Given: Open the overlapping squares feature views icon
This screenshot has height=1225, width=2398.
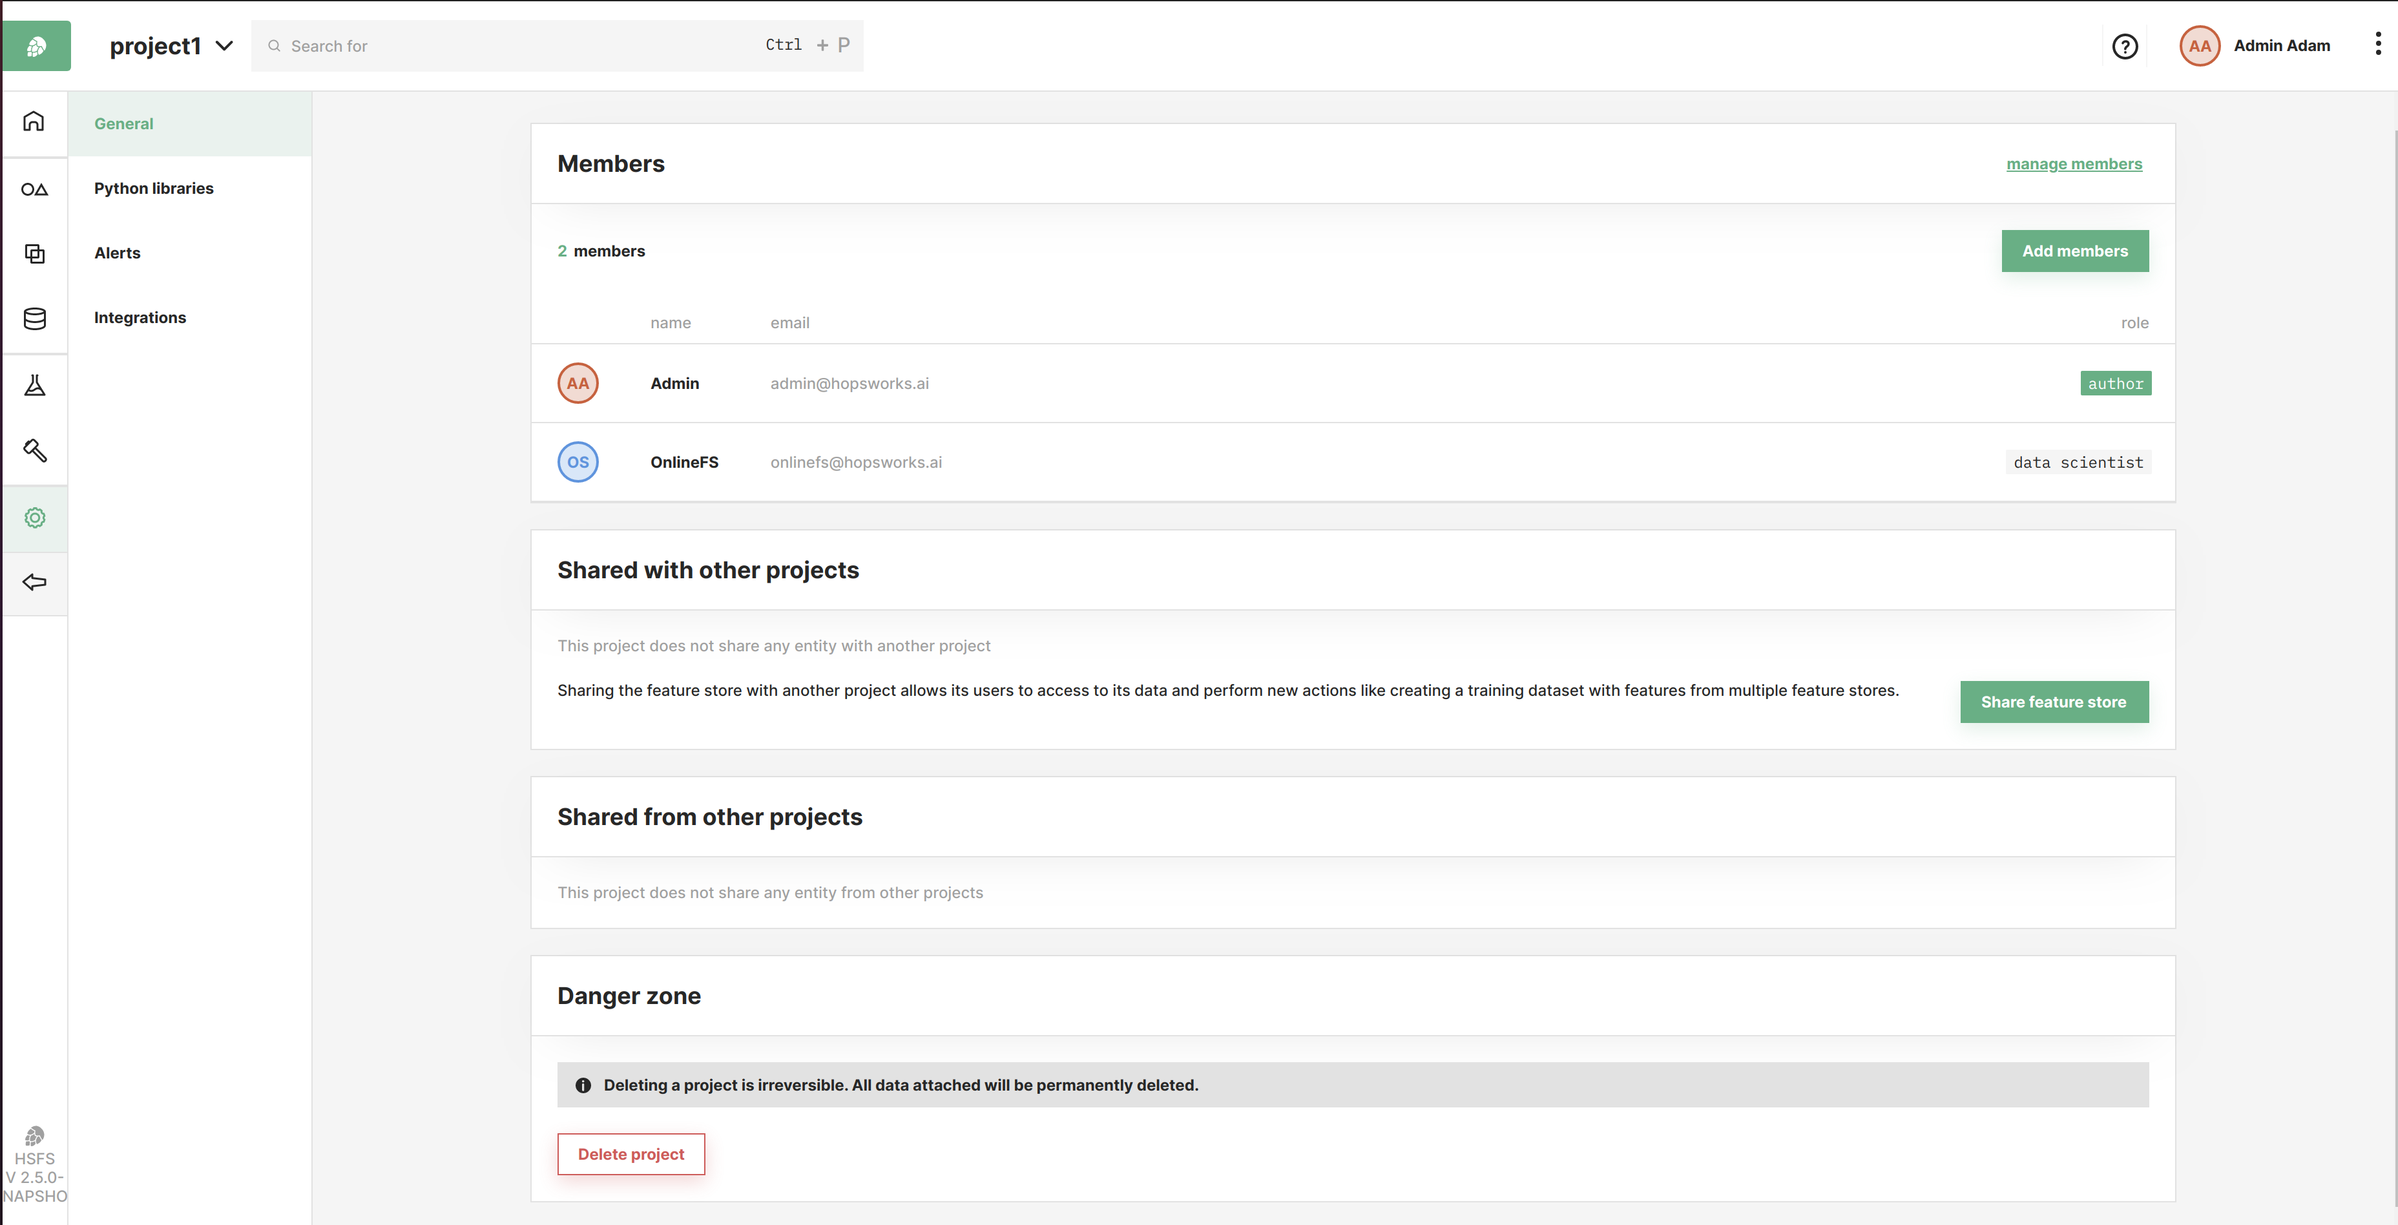Looking at the screenshot, I should tap(34, 253).
